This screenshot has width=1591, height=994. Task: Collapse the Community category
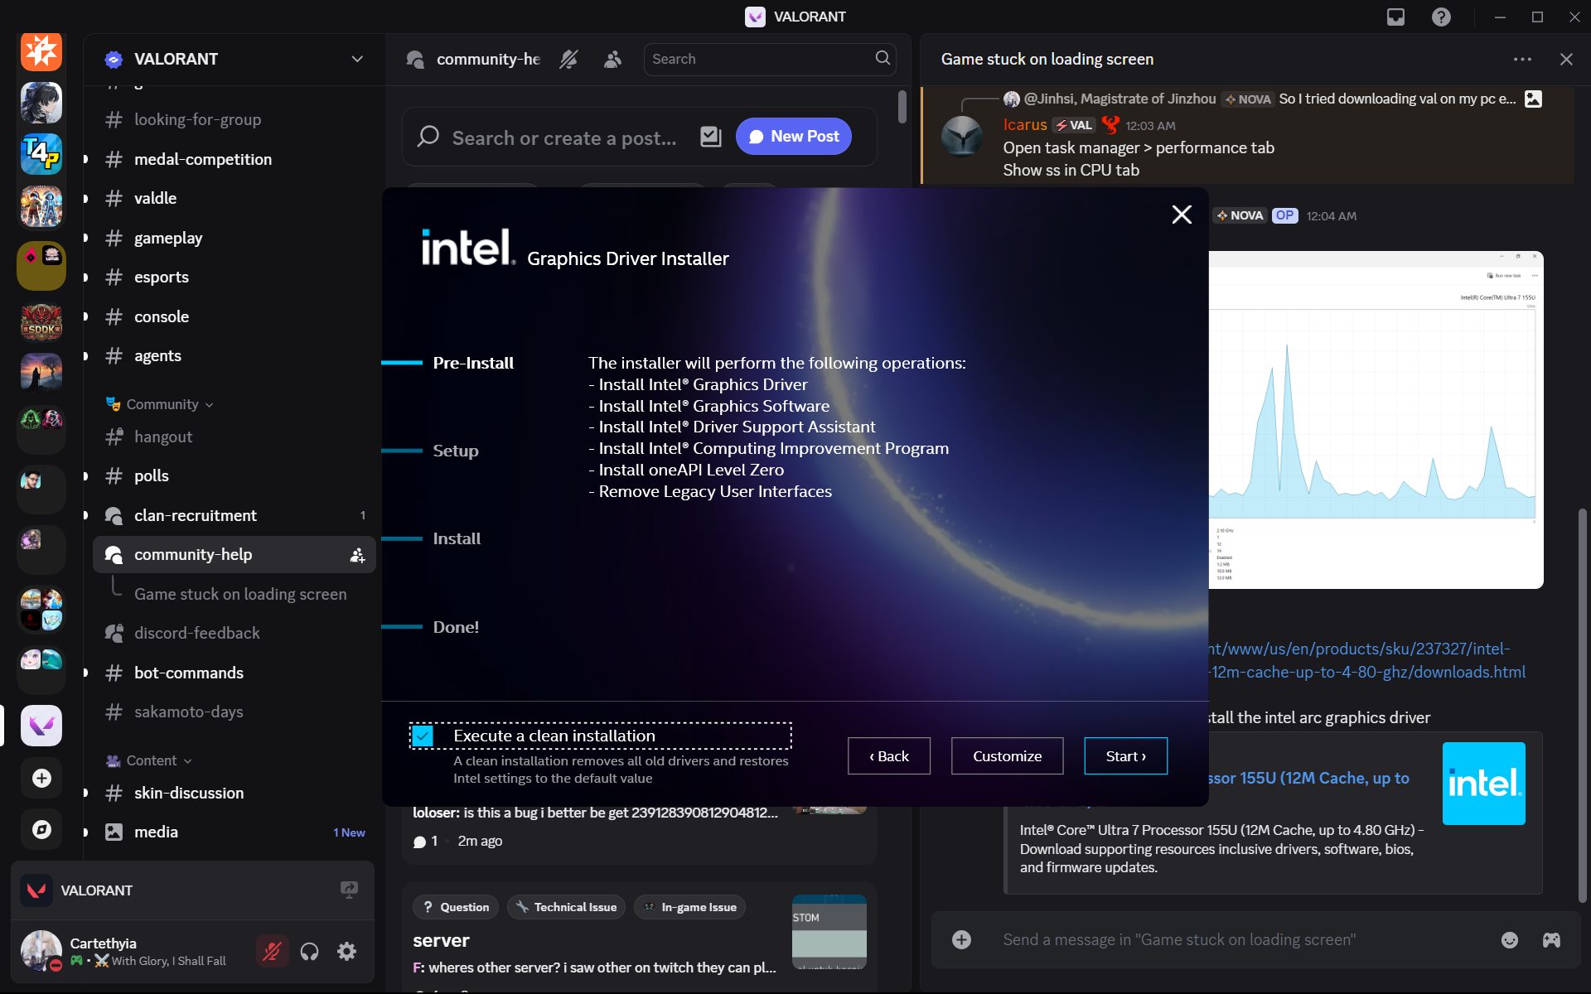(162, 404)
